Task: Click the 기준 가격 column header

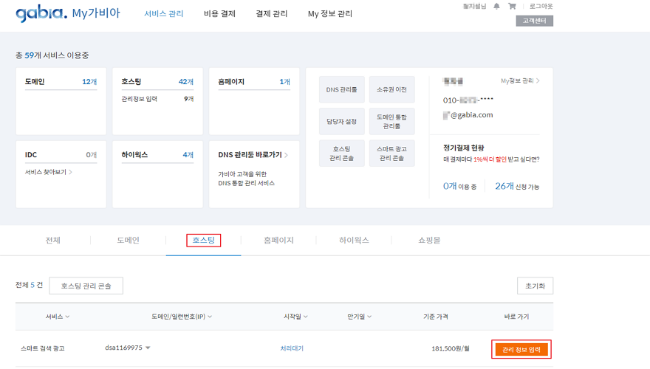Action: pyautogui.click(x=436, y=317)
